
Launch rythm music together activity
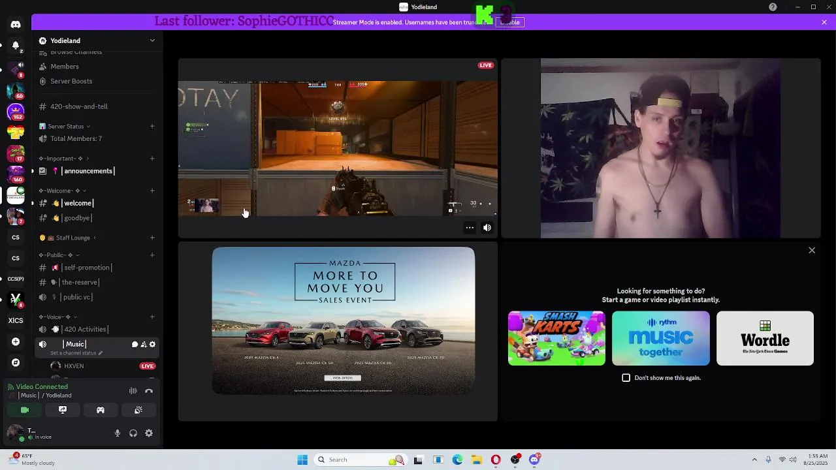click(661, 338)
